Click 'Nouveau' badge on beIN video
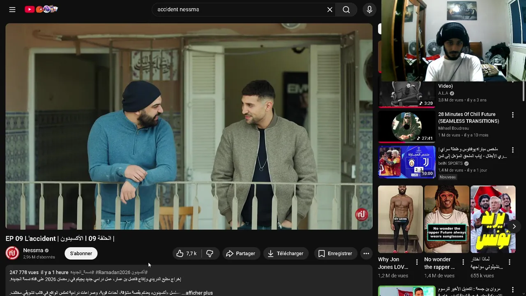Screen dimensions: 526x296 (448, 177)
